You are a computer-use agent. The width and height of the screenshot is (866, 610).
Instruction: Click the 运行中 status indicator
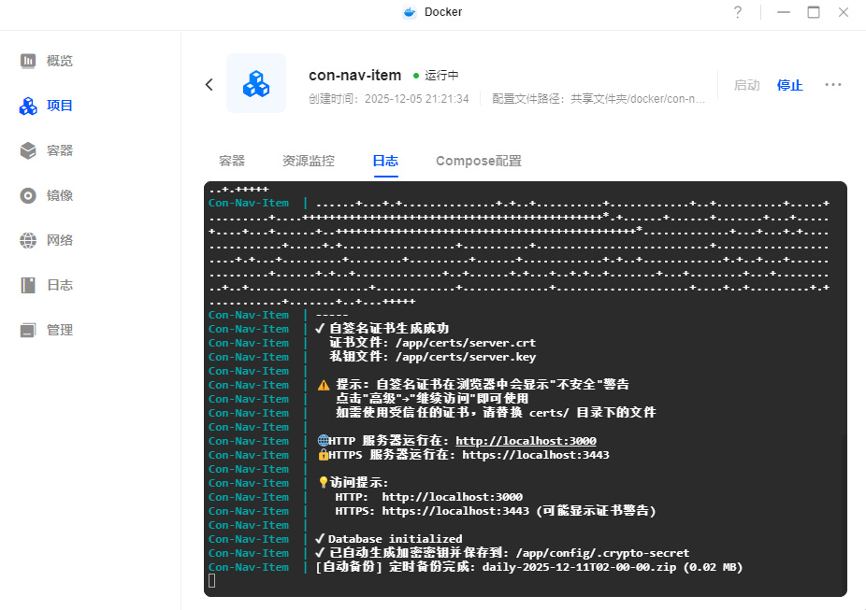[x=436, y=75]
